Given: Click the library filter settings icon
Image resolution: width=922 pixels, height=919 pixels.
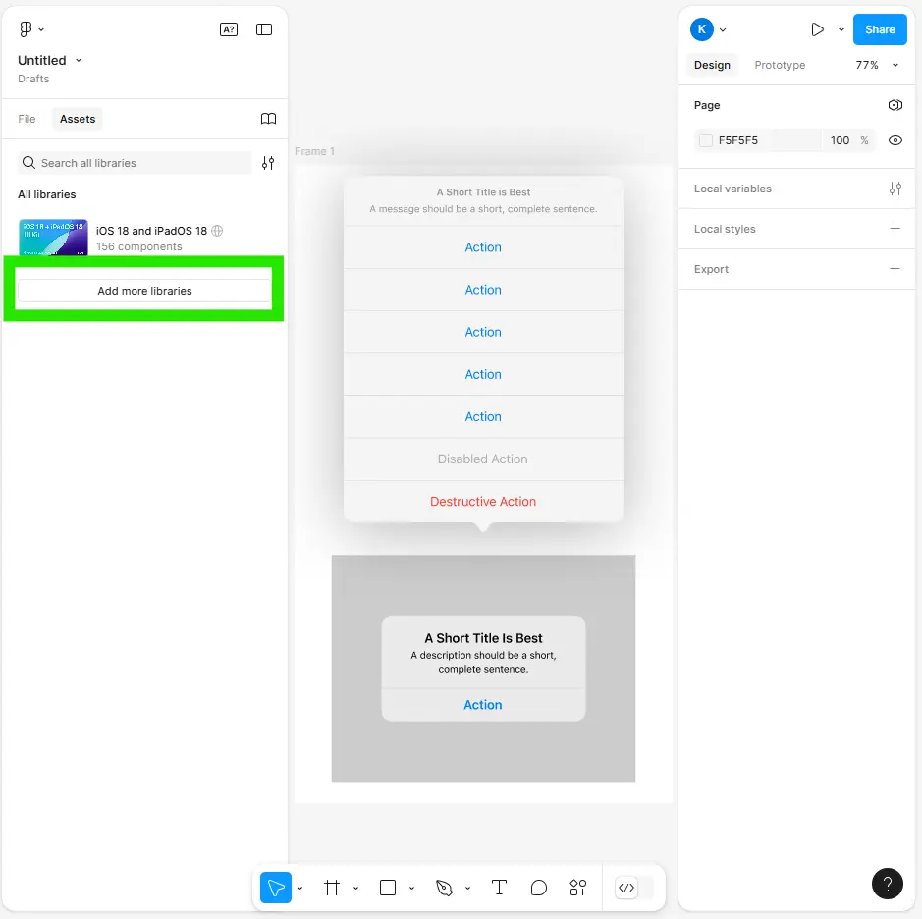Looking at the screenshot, I should tap(268, 163).
